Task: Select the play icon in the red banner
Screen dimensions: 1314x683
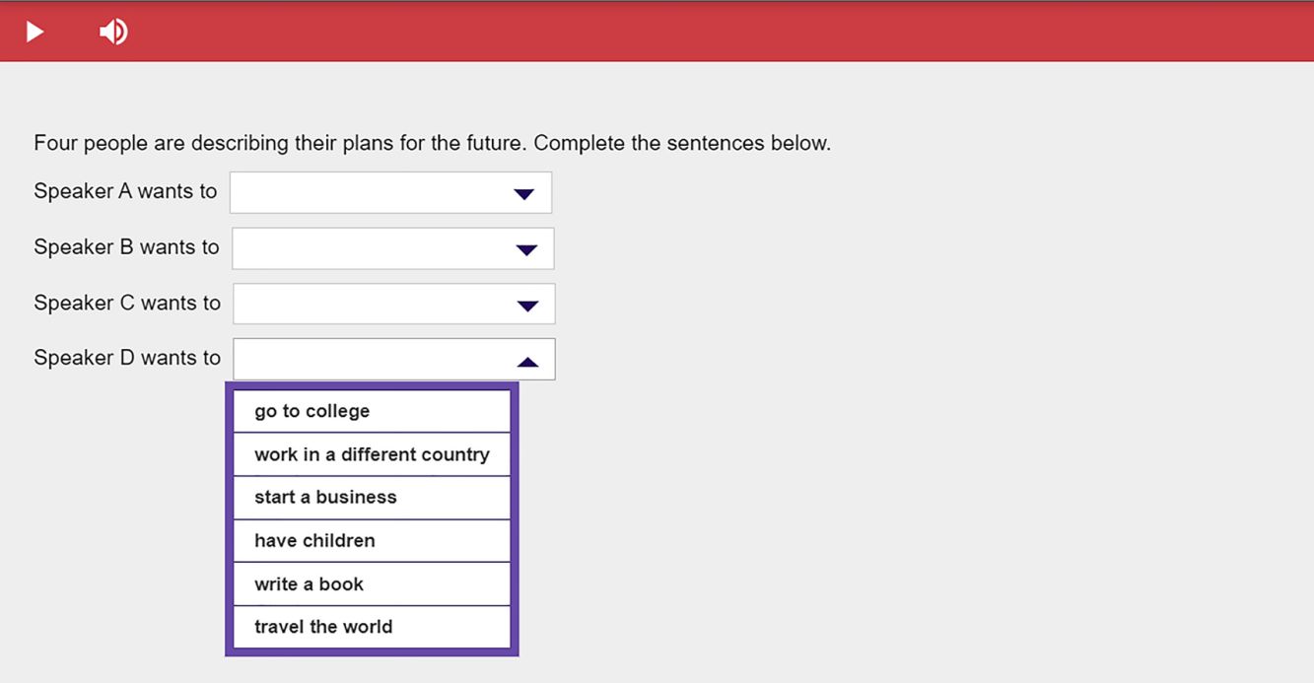Action: (x=35, y=31)
